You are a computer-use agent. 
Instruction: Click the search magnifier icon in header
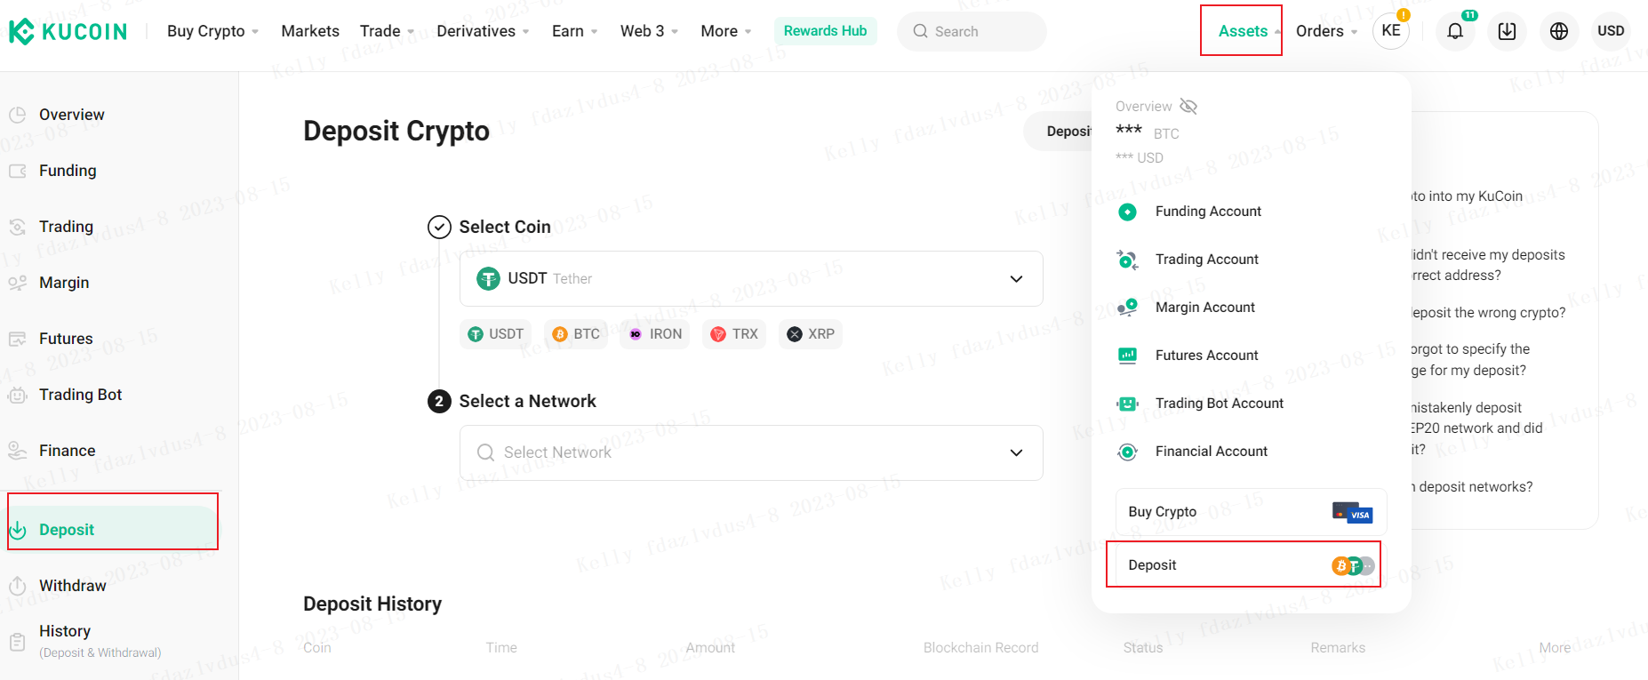pos(921,31)
